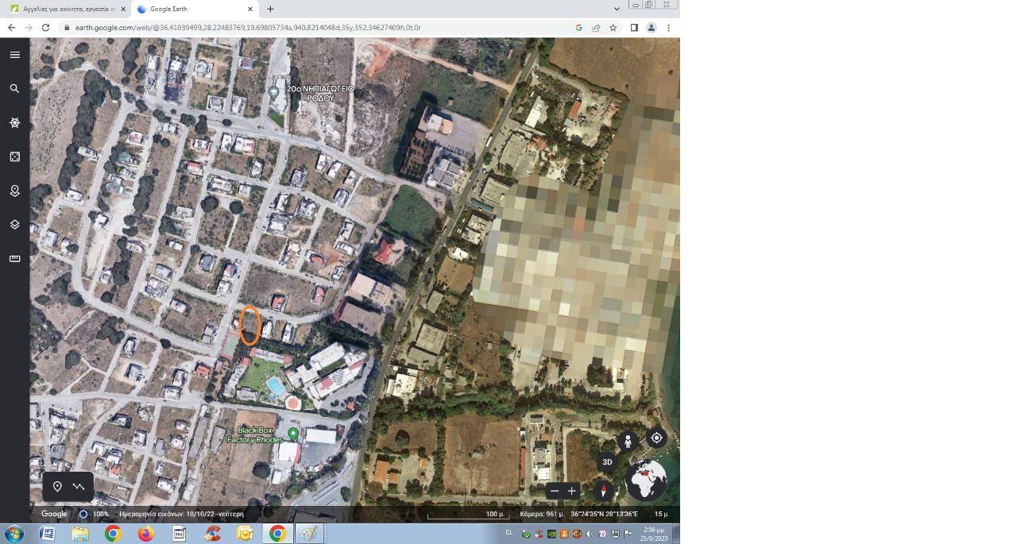The image size is (1017, 544).
Task: Open Search in the Google Earth sidebar
Action: click(x=14, y=88)
